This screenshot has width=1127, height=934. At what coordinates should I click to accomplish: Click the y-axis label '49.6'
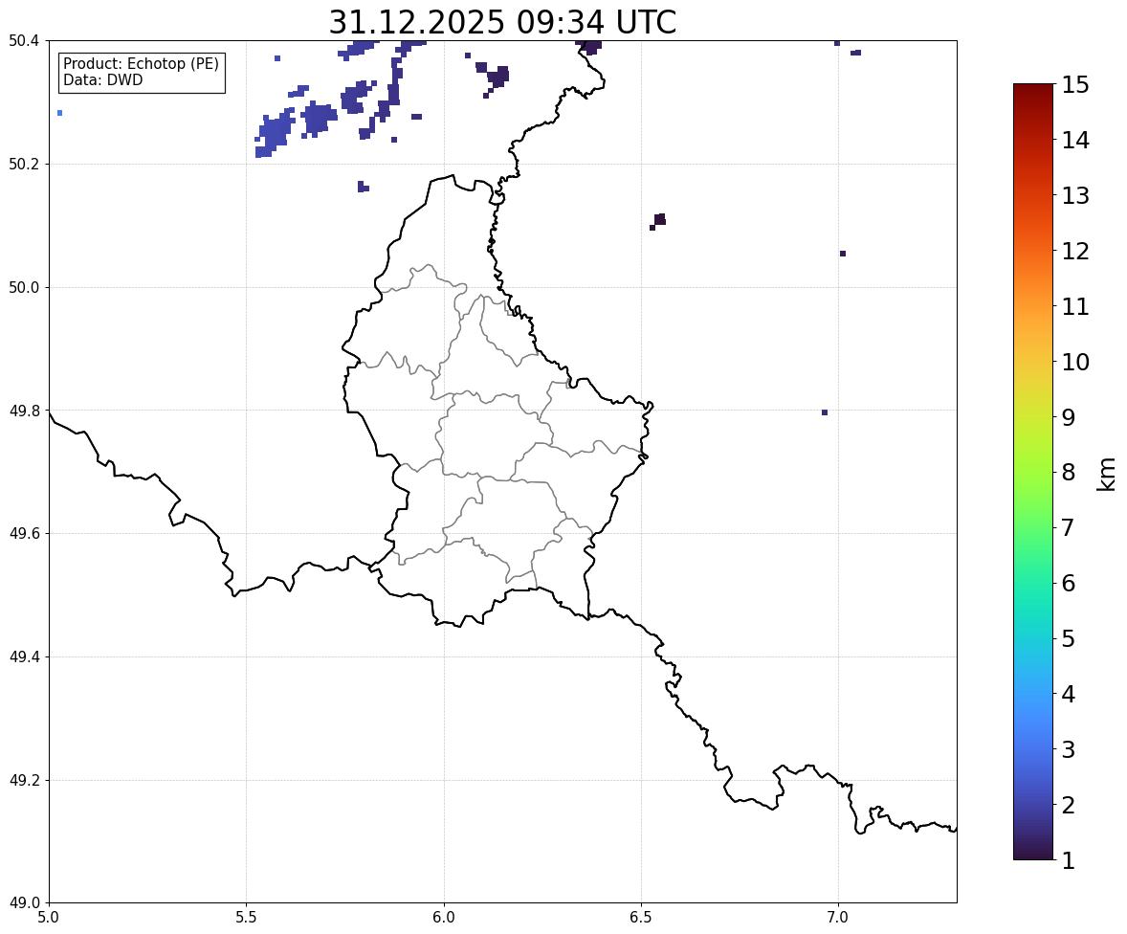coord(24,533)
